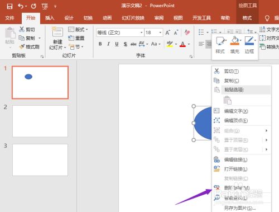Click 样式 in the mini toolbar
The width and height of the screenshot is (279, 212).
pos(220,45)
